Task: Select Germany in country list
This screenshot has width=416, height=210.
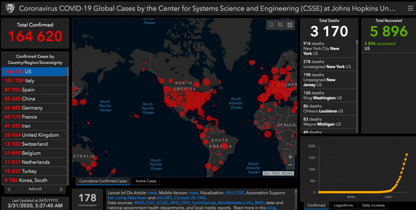Action: 34,108
